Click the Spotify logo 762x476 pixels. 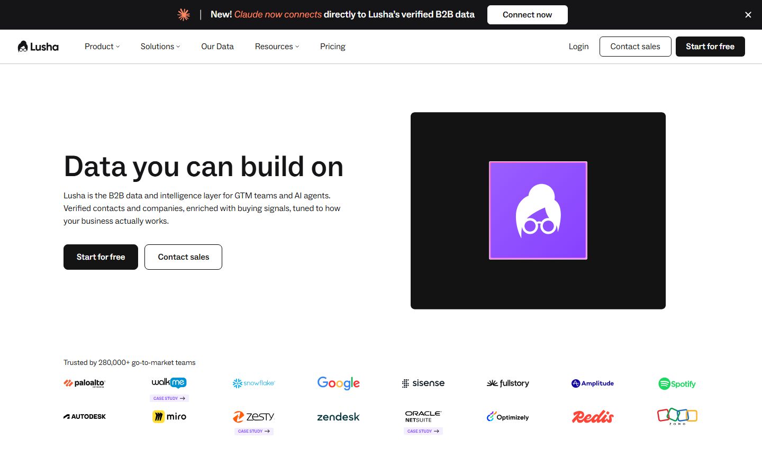point(677,384)
